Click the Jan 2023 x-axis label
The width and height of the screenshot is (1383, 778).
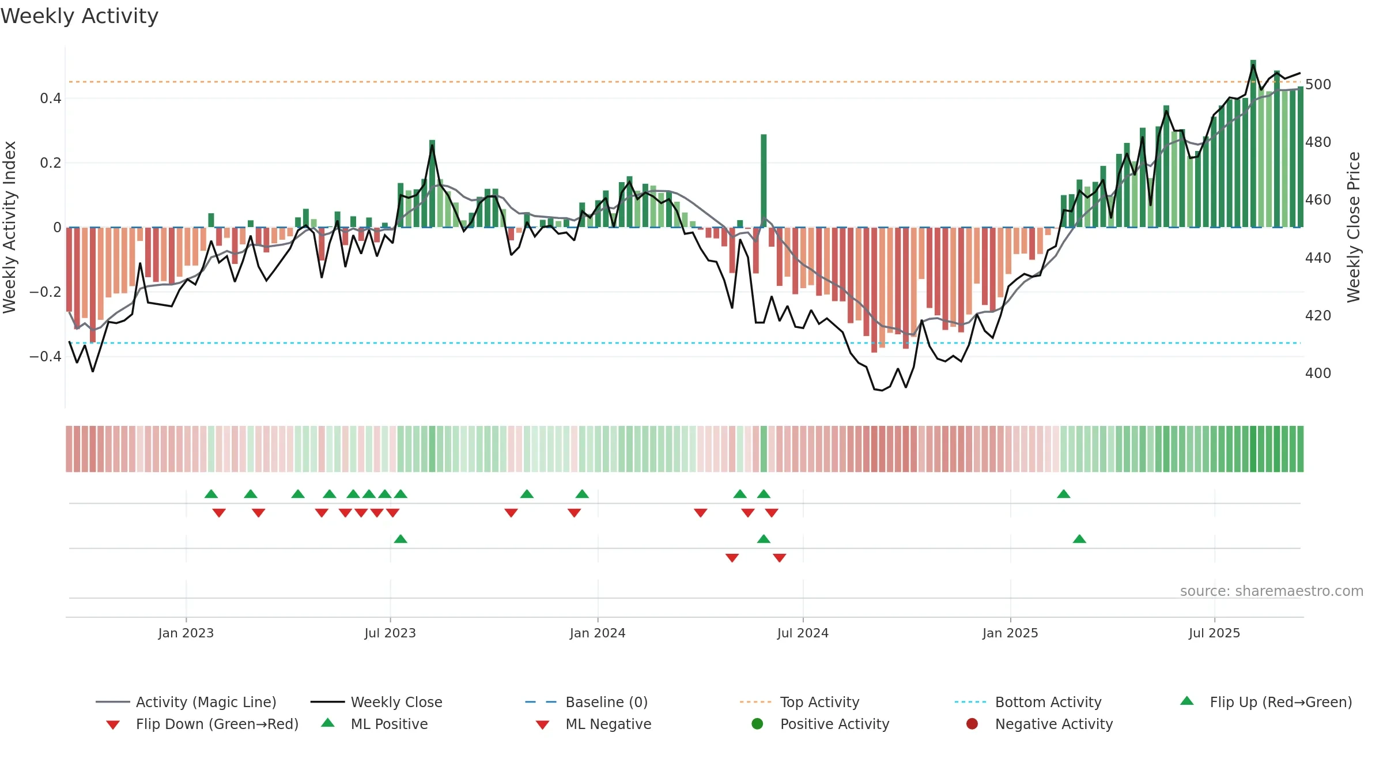click(x=186, y=633)
